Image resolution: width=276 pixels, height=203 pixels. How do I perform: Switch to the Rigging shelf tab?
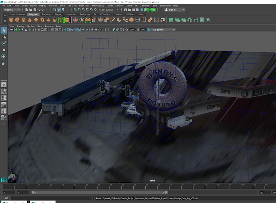(58, 14)
